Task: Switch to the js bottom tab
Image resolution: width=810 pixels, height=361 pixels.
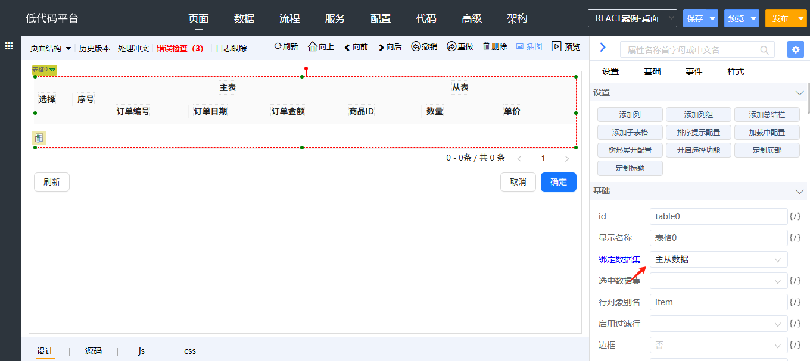Action: pyautogui.click(x=141, y=351)
